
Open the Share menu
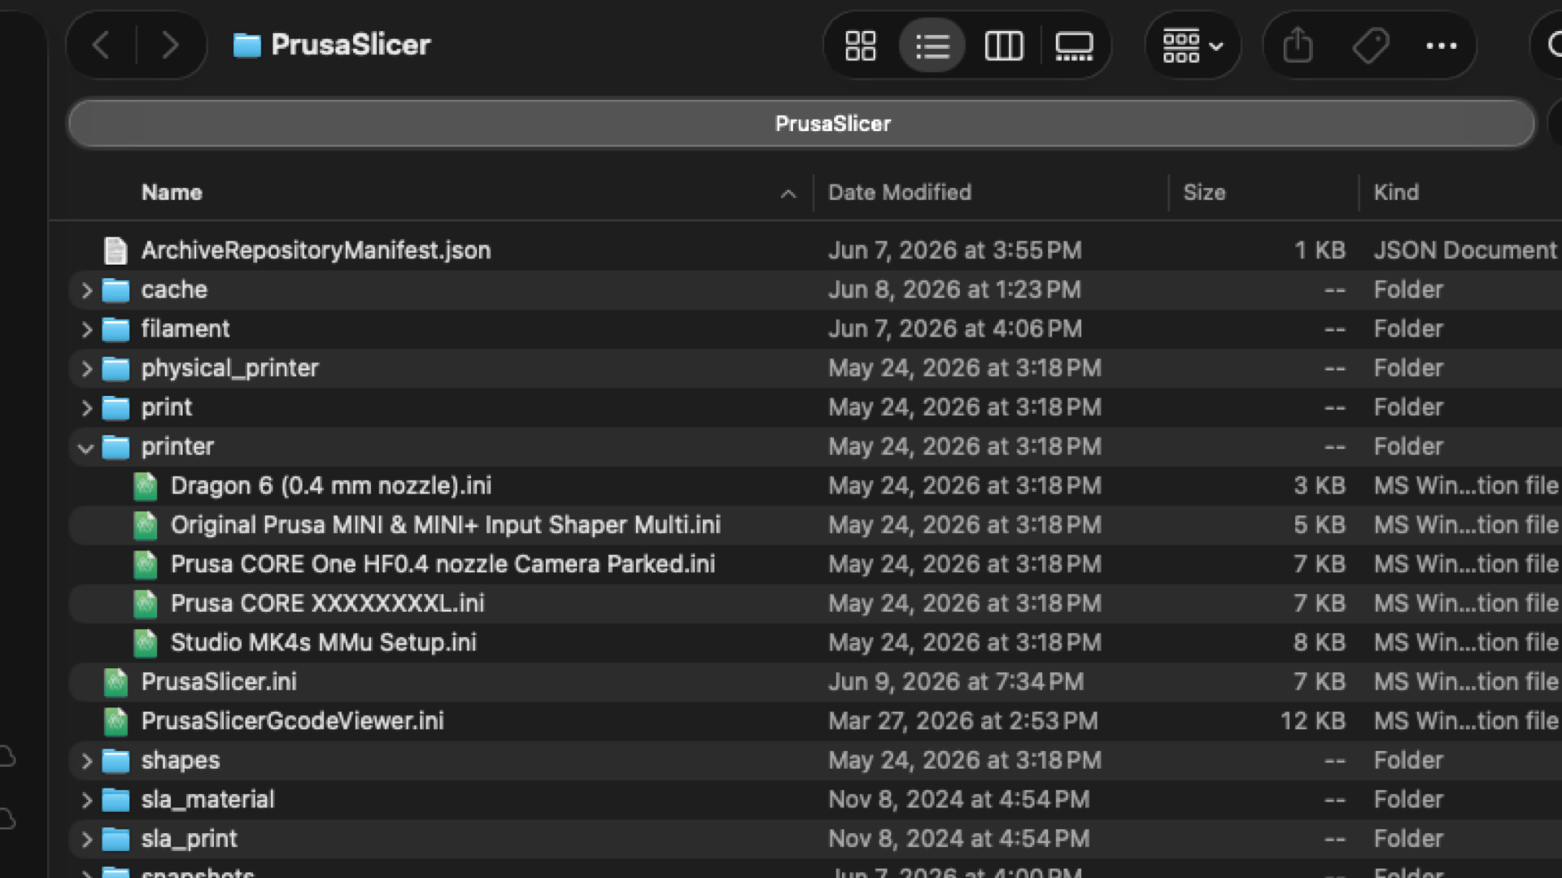(1298, 46)
